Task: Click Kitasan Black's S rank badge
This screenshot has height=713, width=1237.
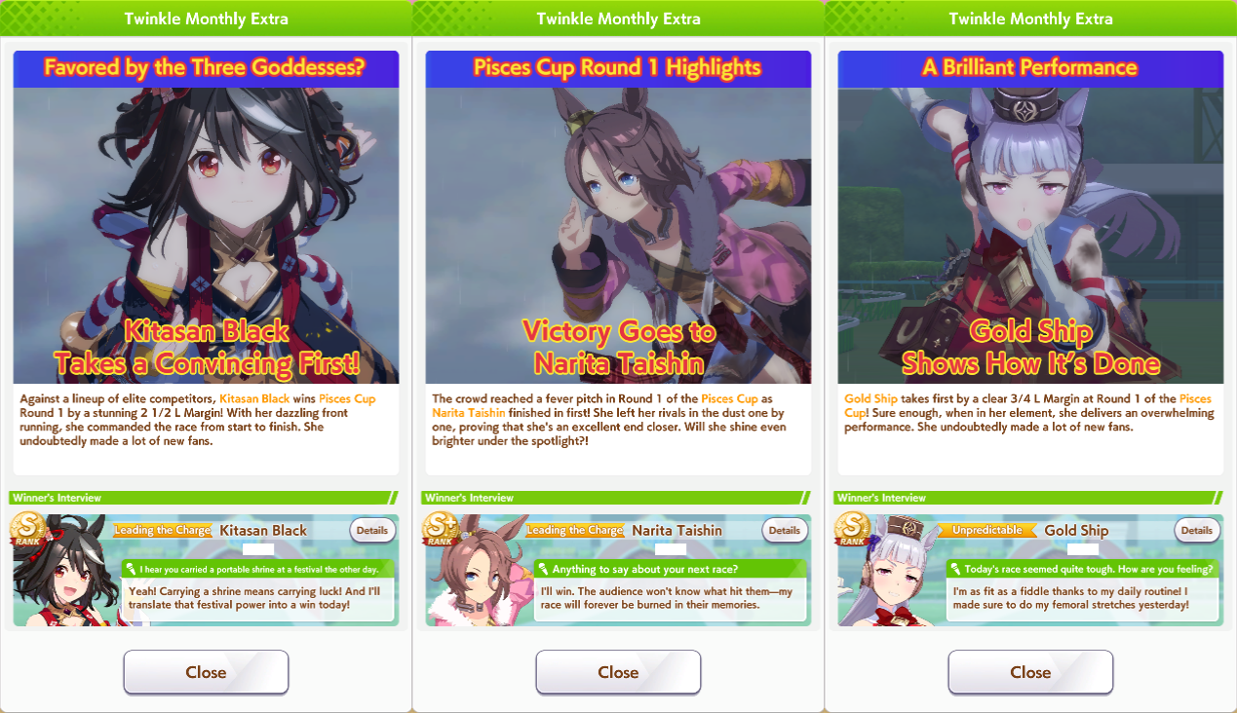Action: pos(29,529)
